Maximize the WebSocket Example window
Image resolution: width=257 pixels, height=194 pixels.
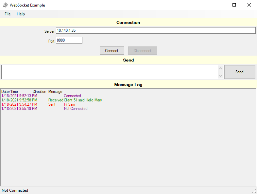(x=234, y=5)
